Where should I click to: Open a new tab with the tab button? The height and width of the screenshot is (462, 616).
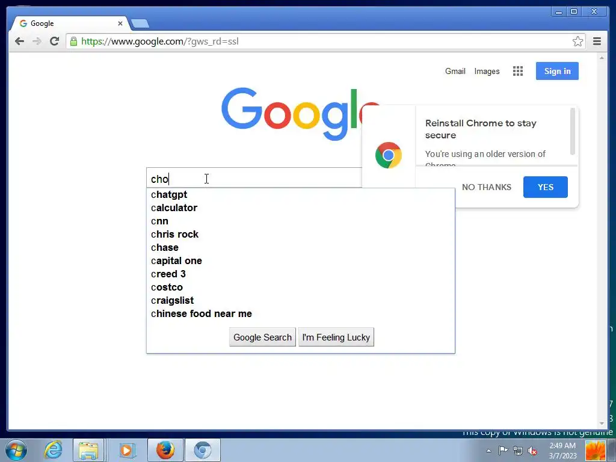point(140,23)
